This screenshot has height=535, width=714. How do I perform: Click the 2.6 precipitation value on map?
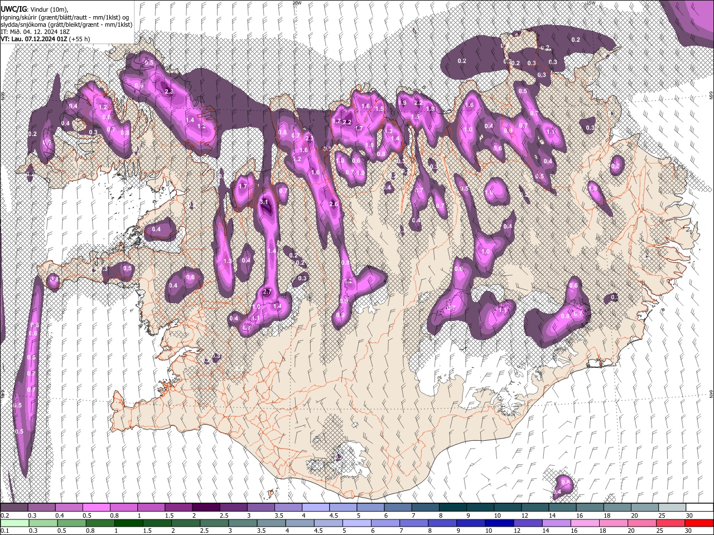click(334, 205)
